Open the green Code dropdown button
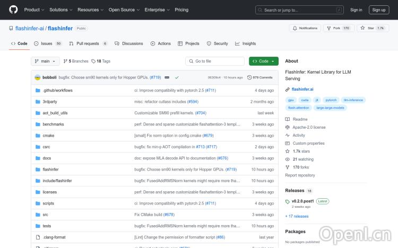398x248 pixels. point(263,61)
